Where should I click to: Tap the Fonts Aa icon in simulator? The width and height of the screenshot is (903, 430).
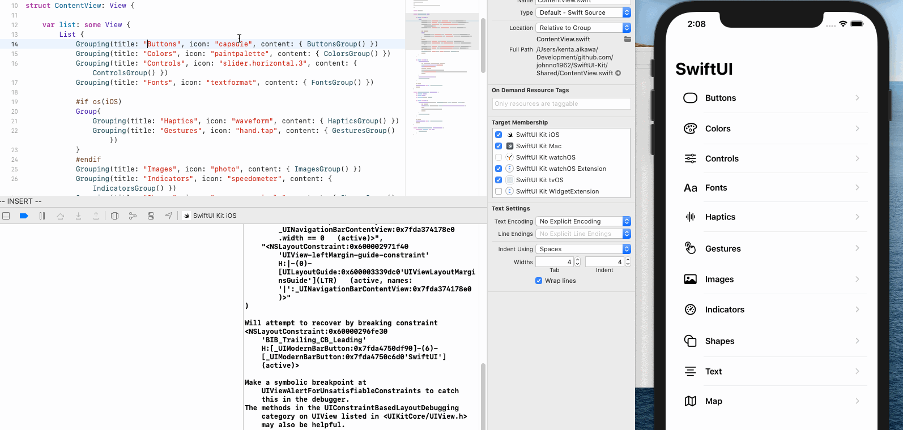[690, 188]
